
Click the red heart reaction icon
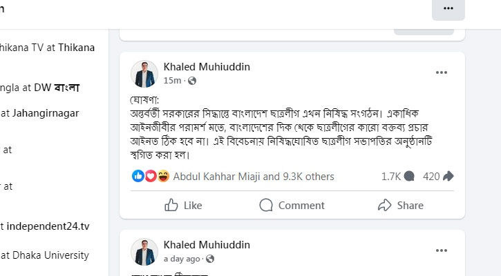150,176
